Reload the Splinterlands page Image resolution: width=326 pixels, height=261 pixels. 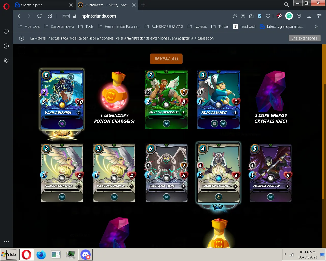[x=39, y=16]
